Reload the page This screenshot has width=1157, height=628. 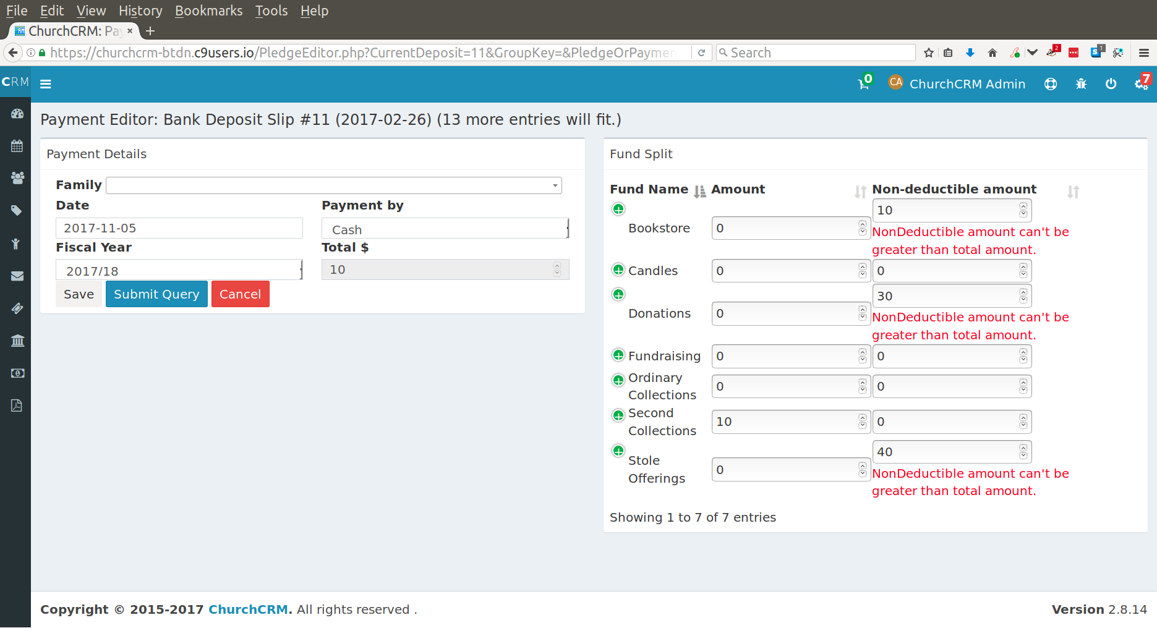(701, 53)
